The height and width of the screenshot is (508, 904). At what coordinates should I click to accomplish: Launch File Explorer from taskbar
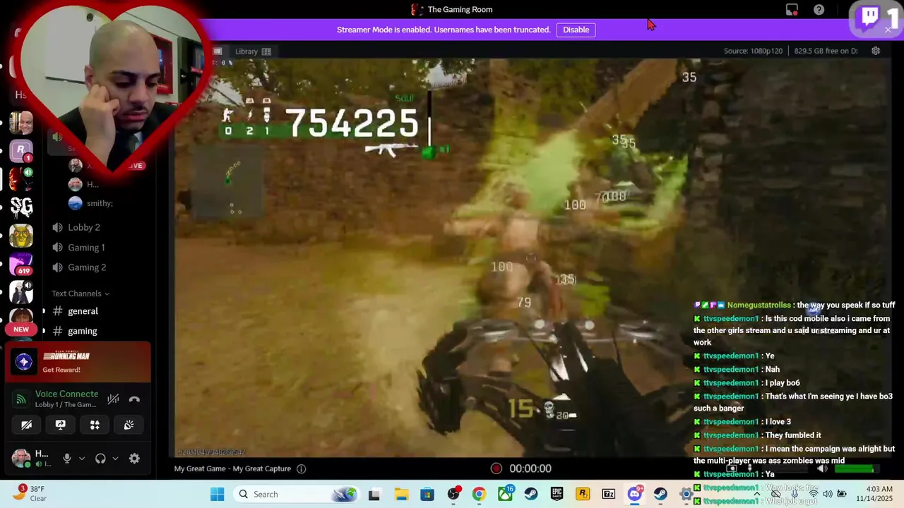tap(401, 494)
